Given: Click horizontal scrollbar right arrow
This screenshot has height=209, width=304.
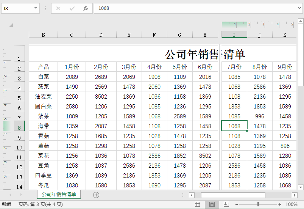Looking at the screenshot, I should (x=295, y=195).
